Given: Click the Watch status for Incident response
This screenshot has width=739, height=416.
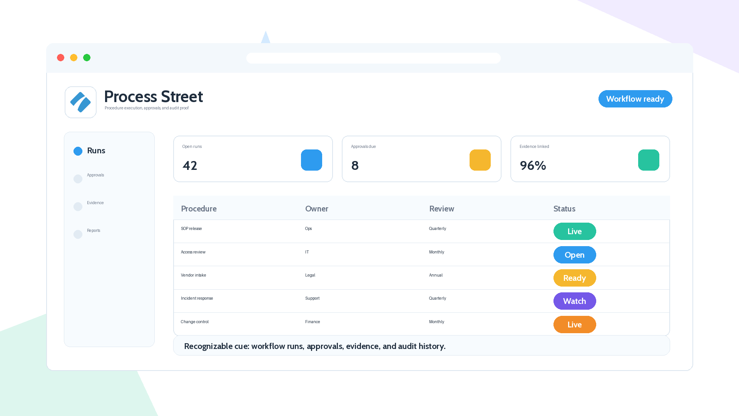Looking at the screenshot, I should pos(575,301).
